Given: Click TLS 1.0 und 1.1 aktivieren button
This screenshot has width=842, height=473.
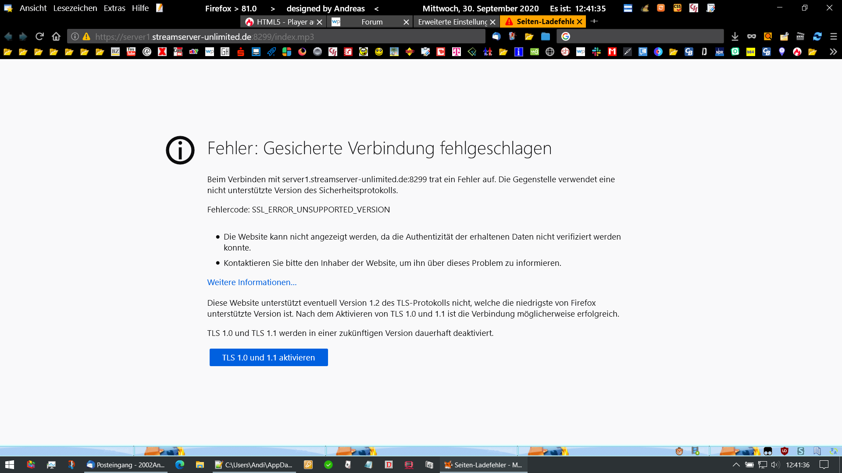Looking at the screenshot, I should (x=268, y=357).
